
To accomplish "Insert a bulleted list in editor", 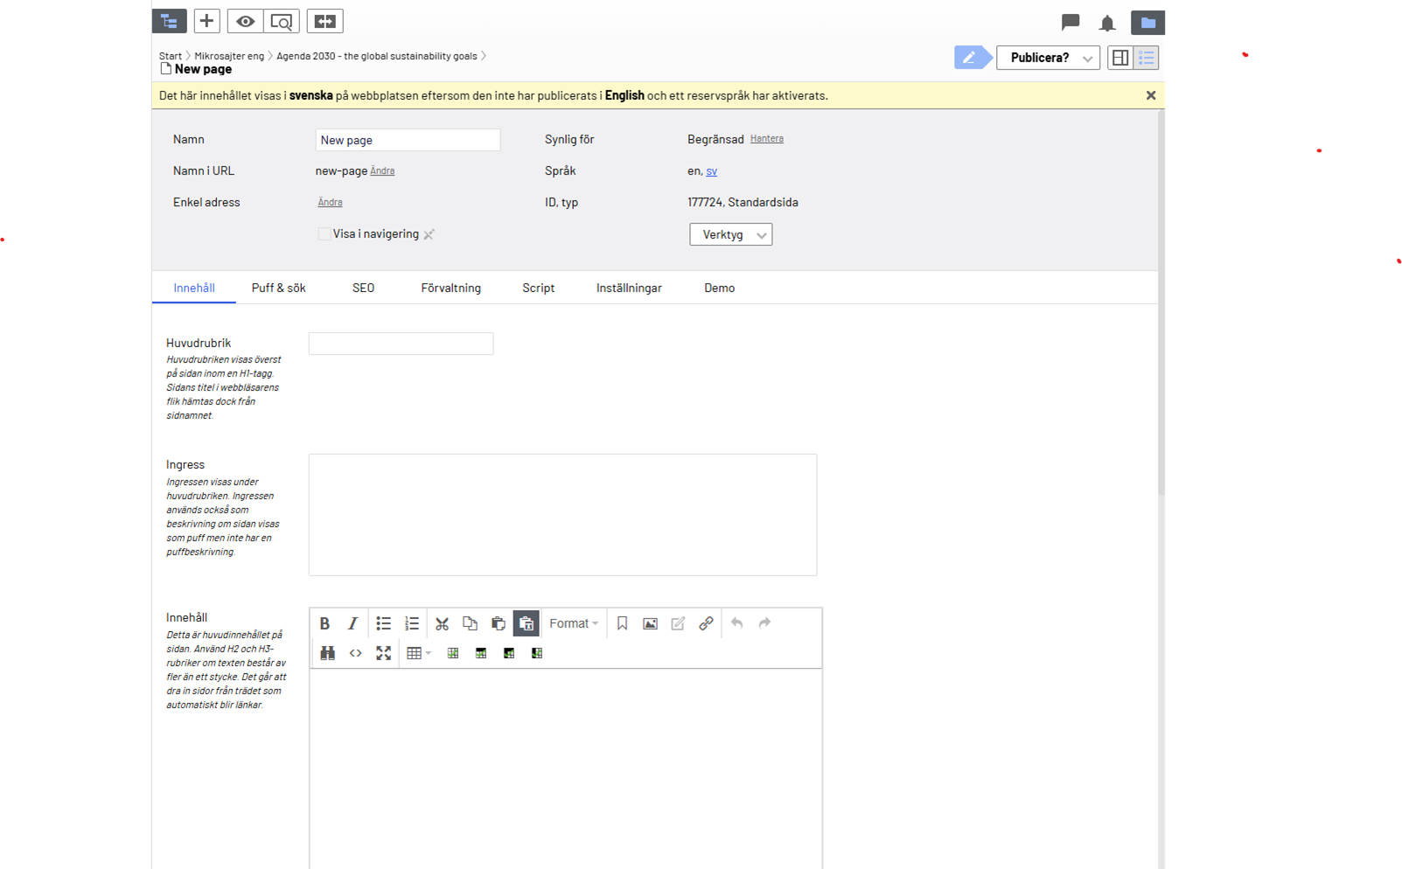I will [383, 623].
